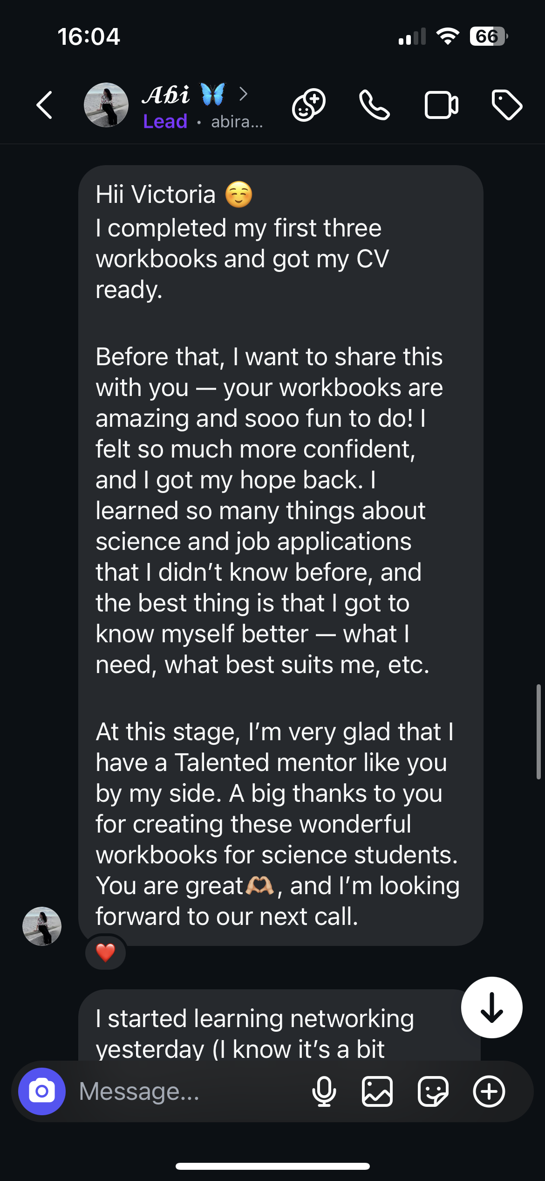Open the label tag icon
The width and height of the screenshot is (545, 1181).
pyautogui.click(x=507, y=105)
